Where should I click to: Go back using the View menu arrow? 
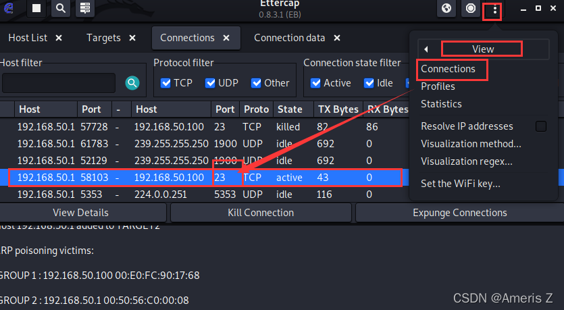(426, 49)
